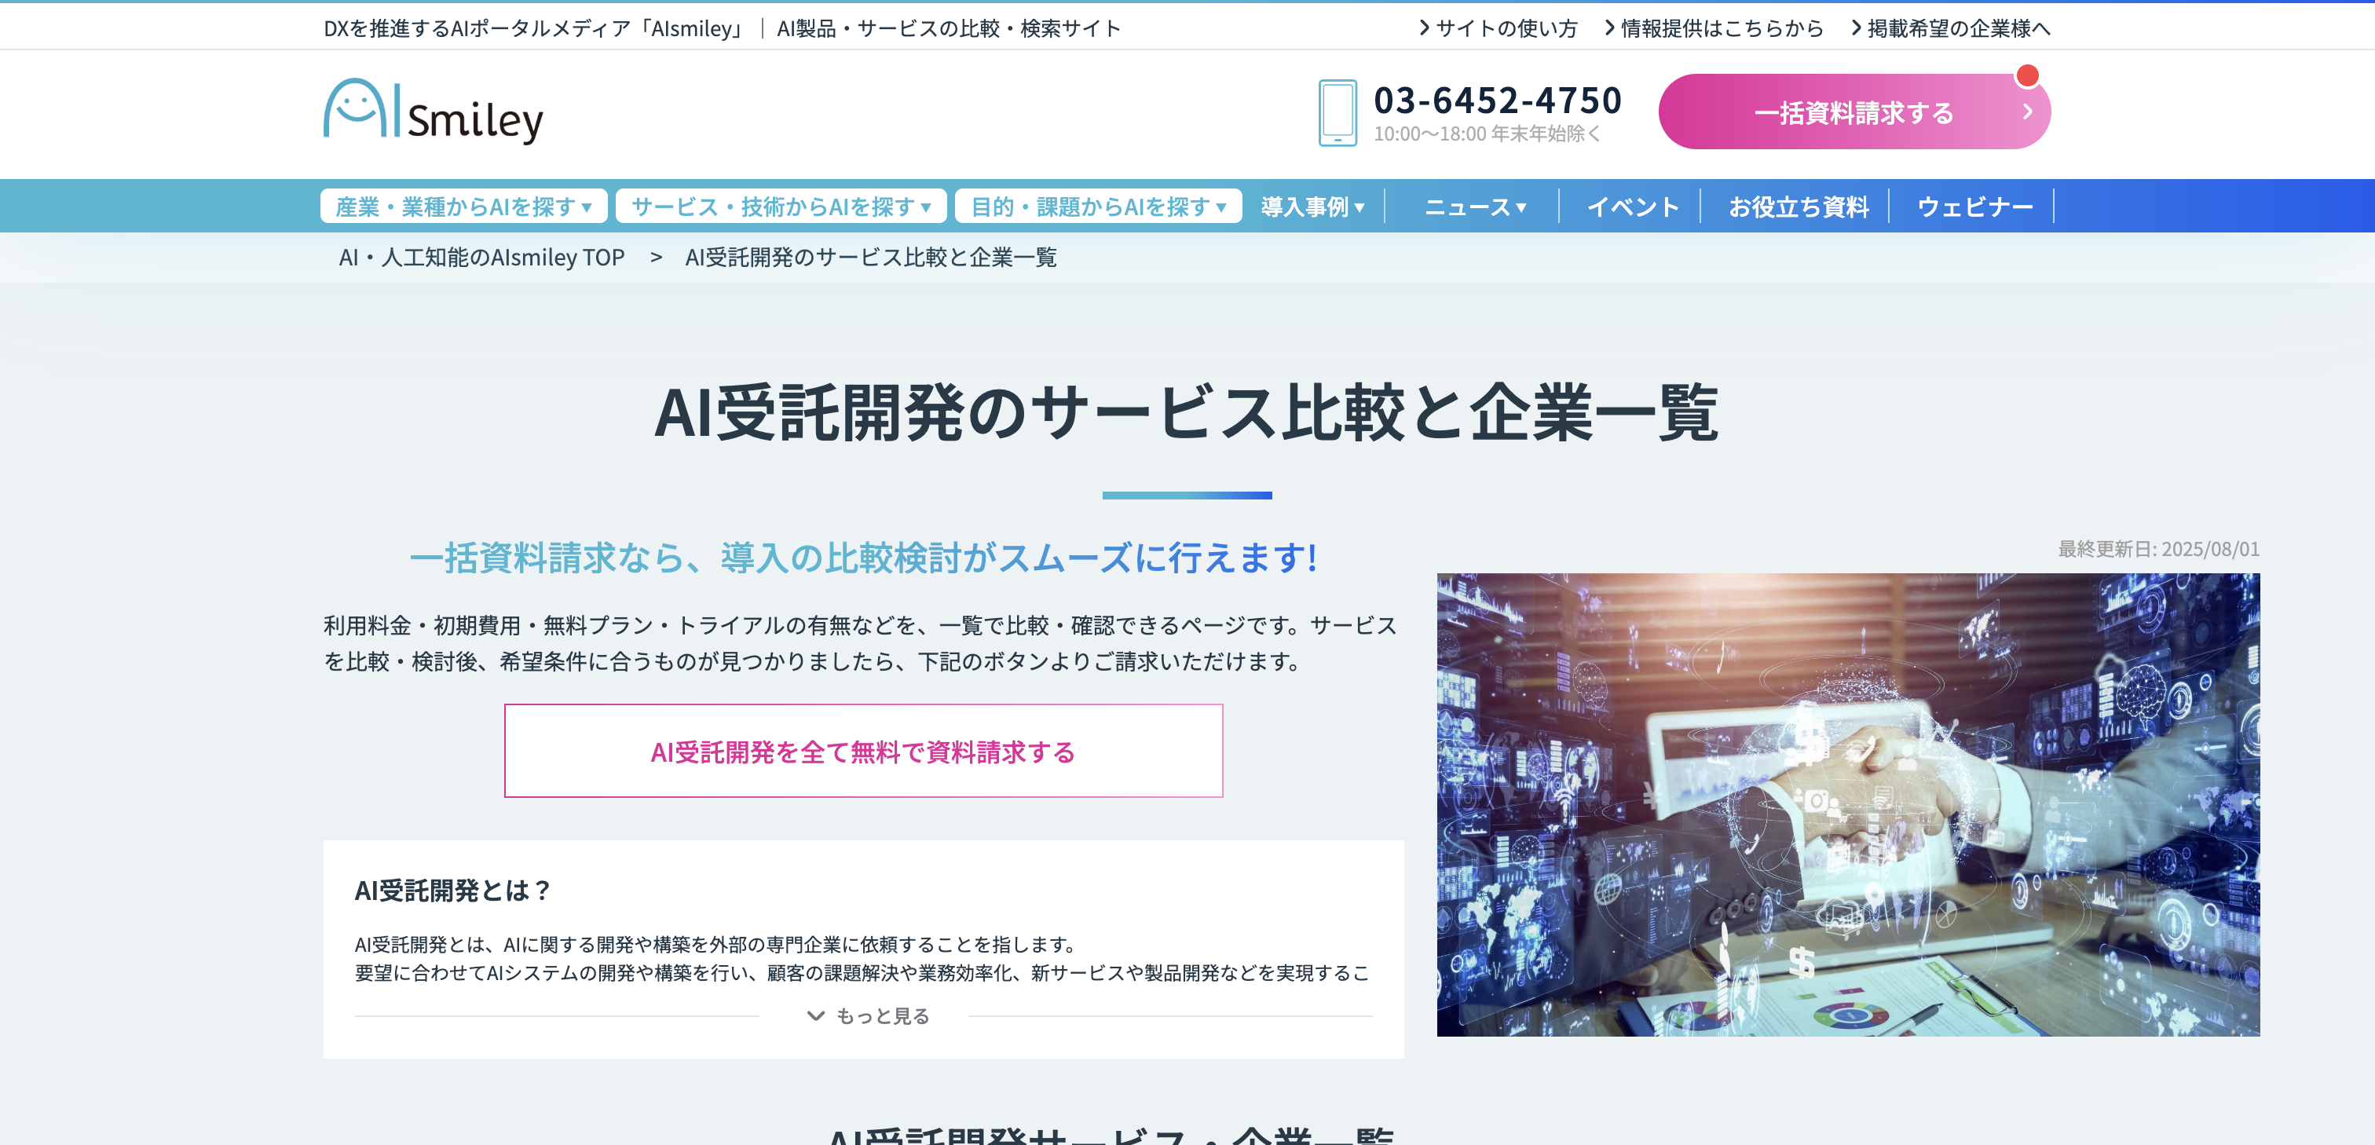This screenshot has height=1145, width=2375.
Task: Click the chevron beside 情報提供はこちらから
Action: pyautogui.click(x=1610, y=27)
